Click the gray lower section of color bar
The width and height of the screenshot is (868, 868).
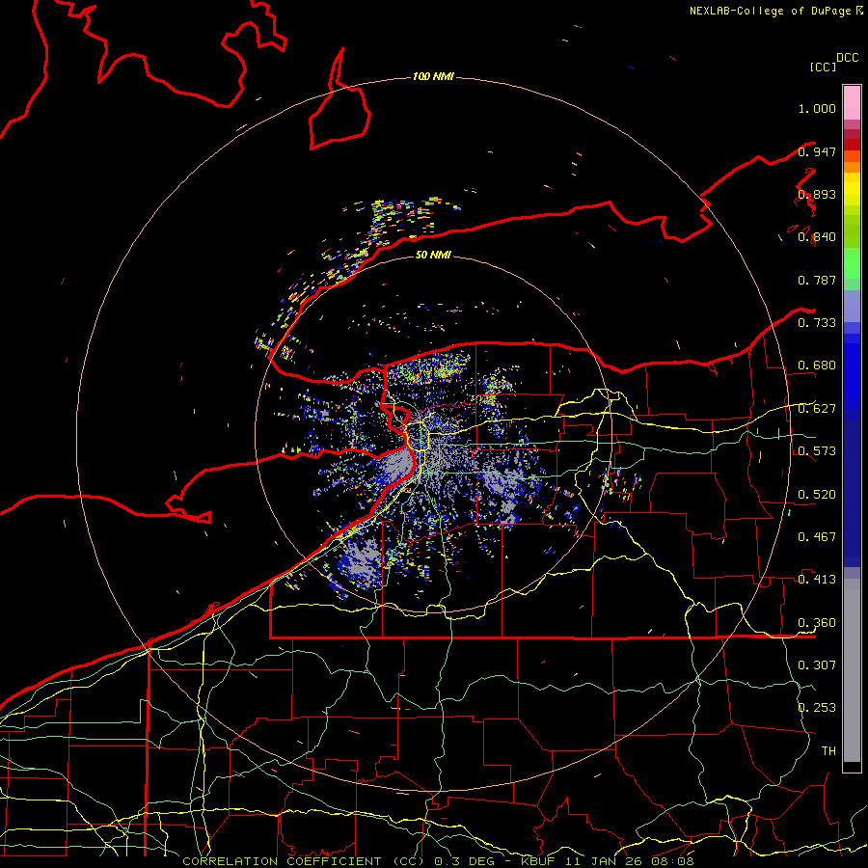[x=852, y=670]
